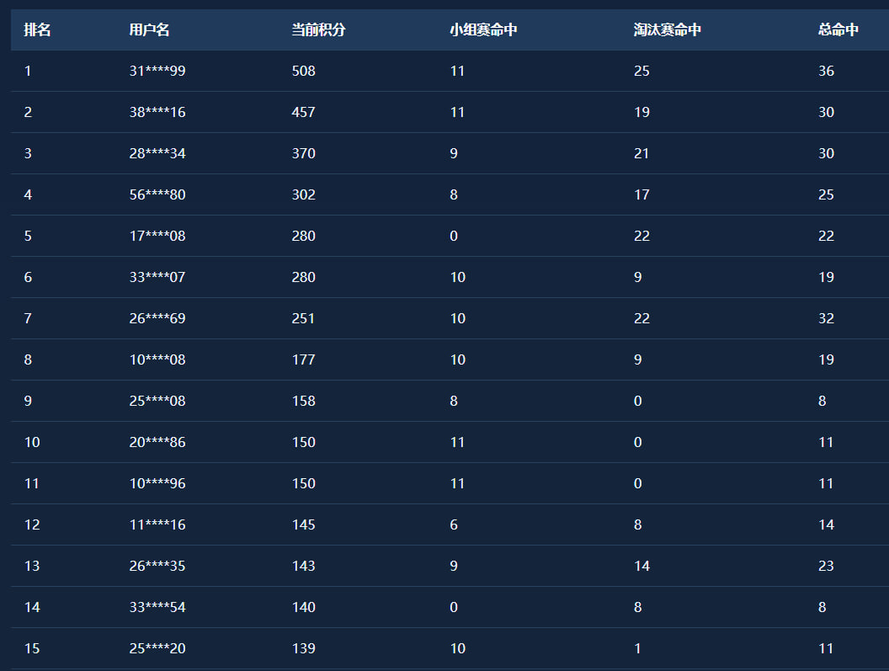Click knockout hits 25 in rank 1 row
The image size is (889, 671).
(x=641, y=71)
